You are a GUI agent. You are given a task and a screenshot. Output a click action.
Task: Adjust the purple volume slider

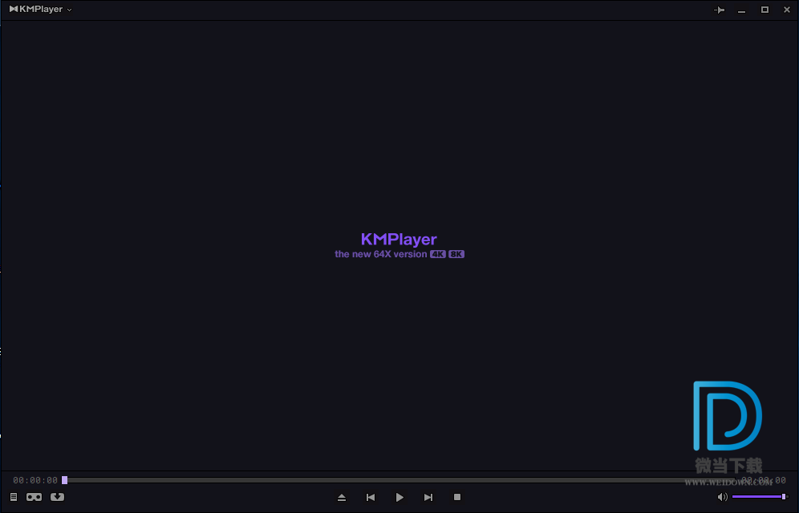click(x=760, y=496)
